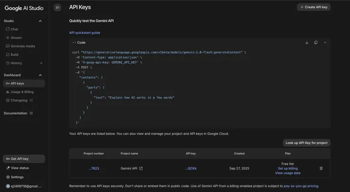Toggle the sidebar collapse icon

coord(57,8)
